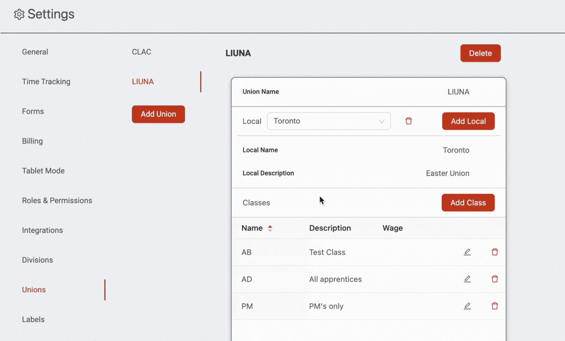Image resolution: width=565 pixels, height=341 pixels.
Task: Click the Local Name value Toronto
Action: (x=456, y=150)
